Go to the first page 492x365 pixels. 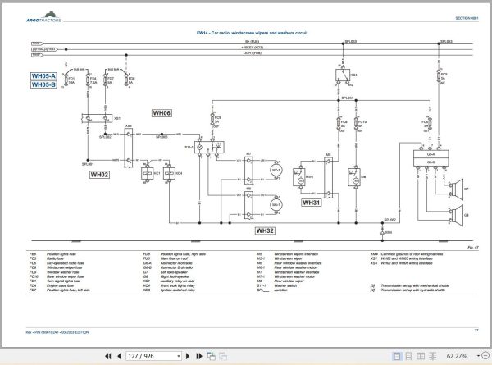coord(108,356)
